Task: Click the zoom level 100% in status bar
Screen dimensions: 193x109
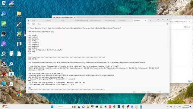Action: [134, 92]
